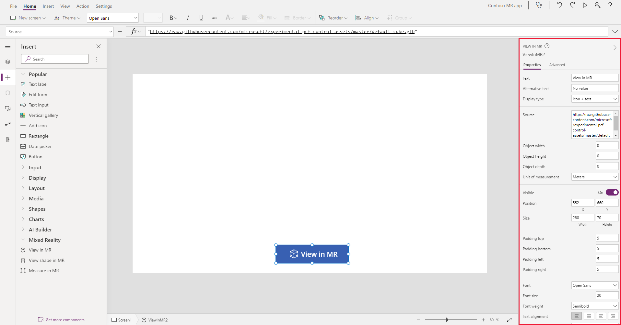This screenshot has width=621, height=325.
Task: Open the property selector Source dropdown
Action: click(x=60, y=32)
